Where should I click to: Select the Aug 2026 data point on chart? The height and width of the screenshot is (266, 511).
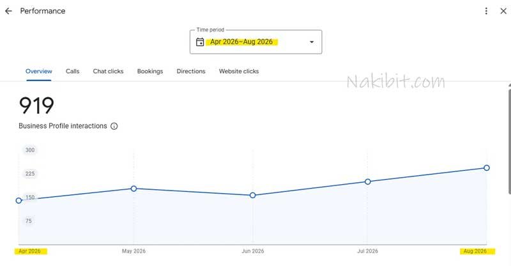click(487, 168)
